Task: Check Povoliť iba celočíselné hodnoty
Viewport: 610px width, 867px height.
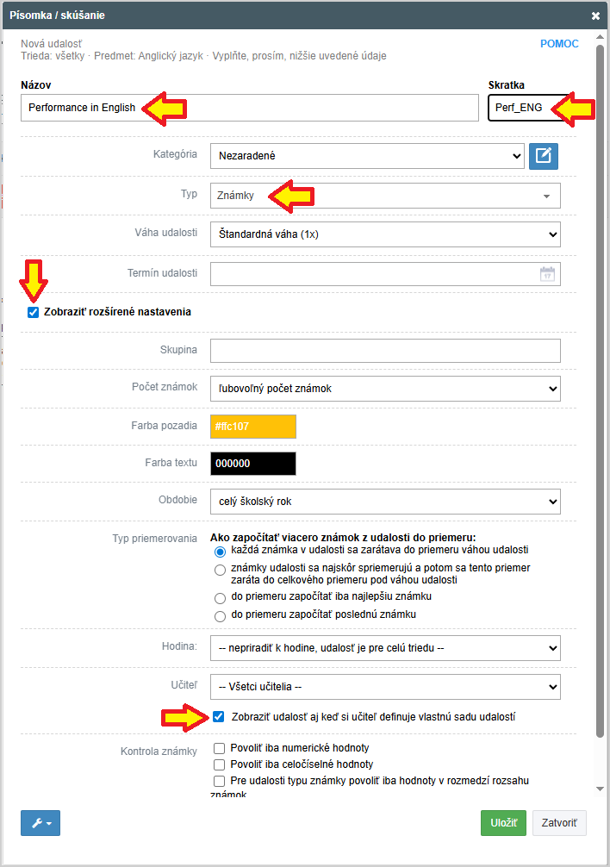Action: pyautogui.click(x=220, y=764)
